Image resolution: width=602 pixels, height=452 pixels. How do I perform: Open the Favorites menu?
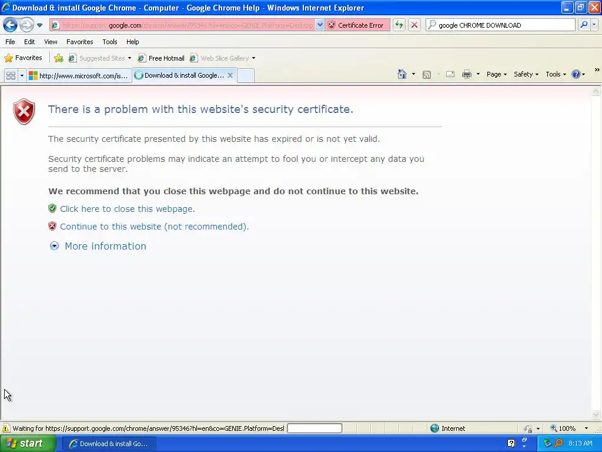tap(80, 42)
